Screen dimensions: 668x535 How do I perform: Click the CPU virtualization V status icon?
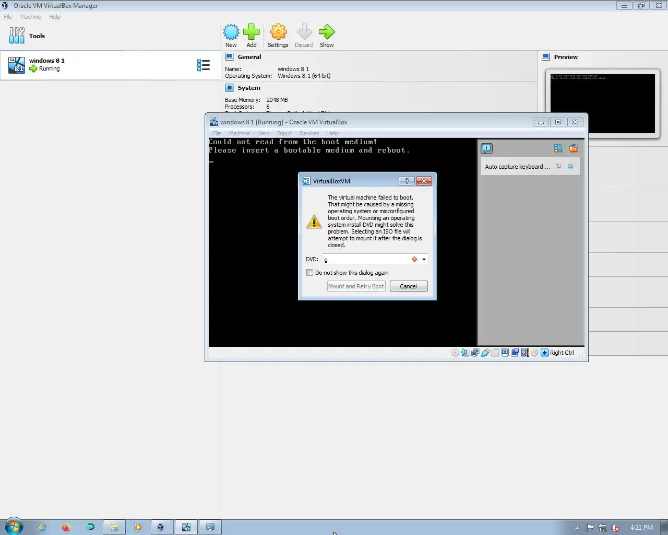[524, 353]
